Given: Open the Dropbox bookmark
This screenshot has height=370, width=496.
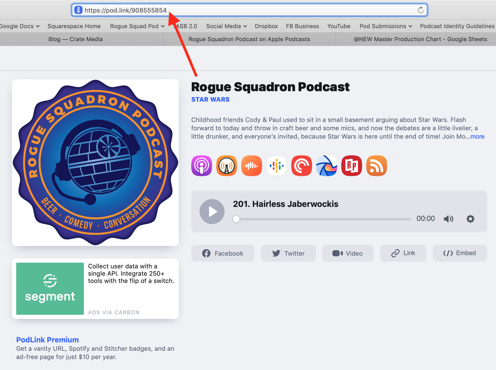Looking at the screenshot, I should click(x=266, y=26).
